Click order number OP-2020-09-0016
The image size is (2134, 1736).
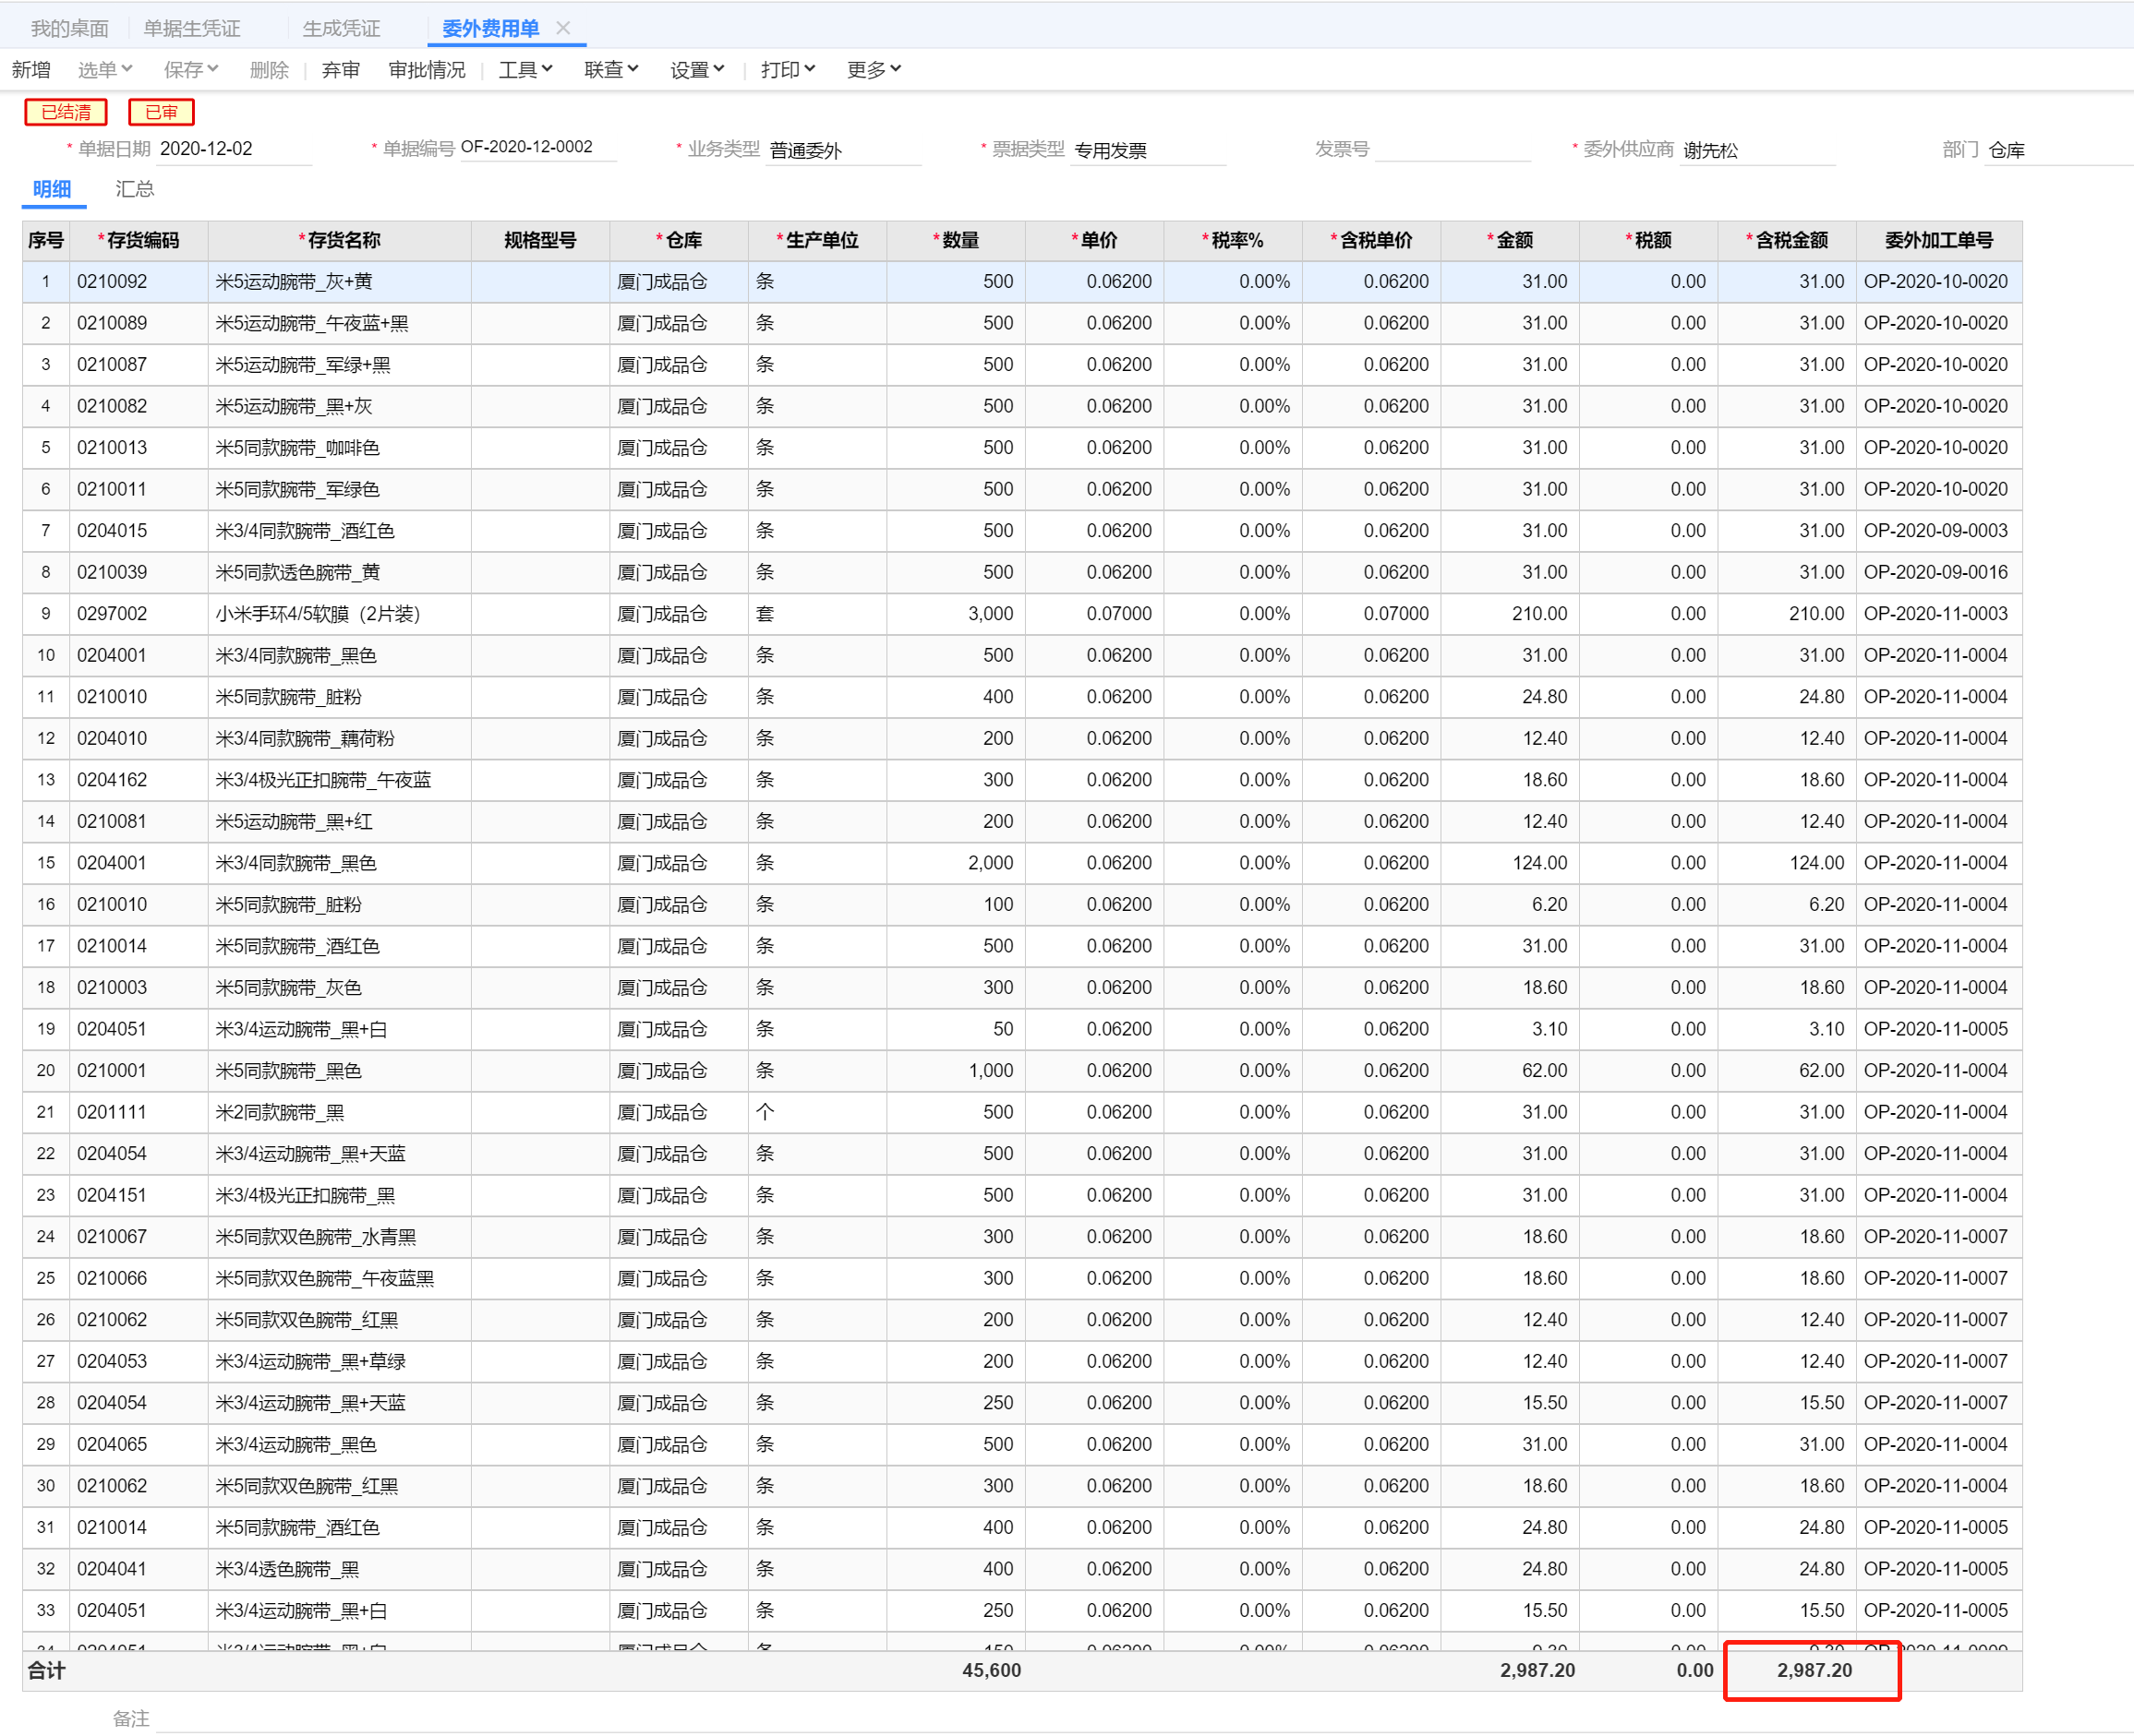pos(1935,573)
